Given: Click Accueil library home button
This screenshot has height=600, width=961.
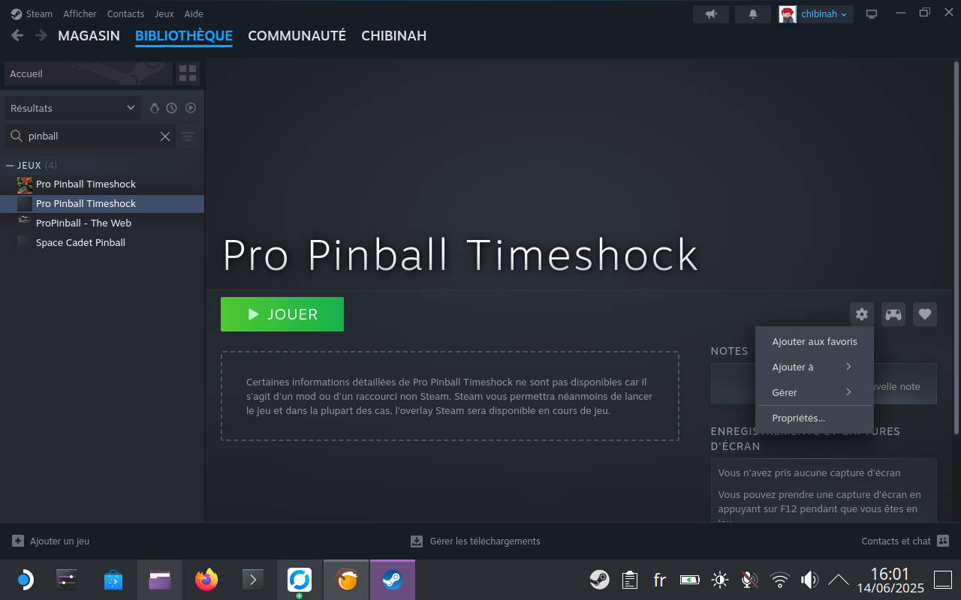Looking at the screenshot, I should (x=88, y=73).
